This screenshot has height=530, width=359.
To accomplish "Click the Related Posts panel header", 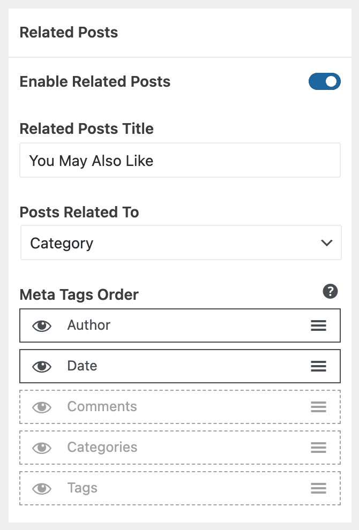I will point(69,33).
